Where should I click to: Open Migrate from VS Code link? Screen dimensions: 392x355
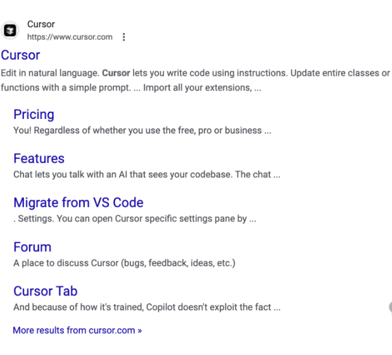tap(78, 203)
